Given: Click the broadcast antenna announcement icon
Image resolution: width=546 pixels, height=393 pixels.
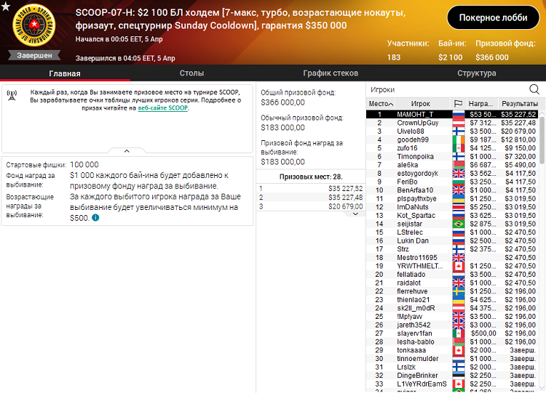Looking at the screenshot, I should click(x=12, y=95).
